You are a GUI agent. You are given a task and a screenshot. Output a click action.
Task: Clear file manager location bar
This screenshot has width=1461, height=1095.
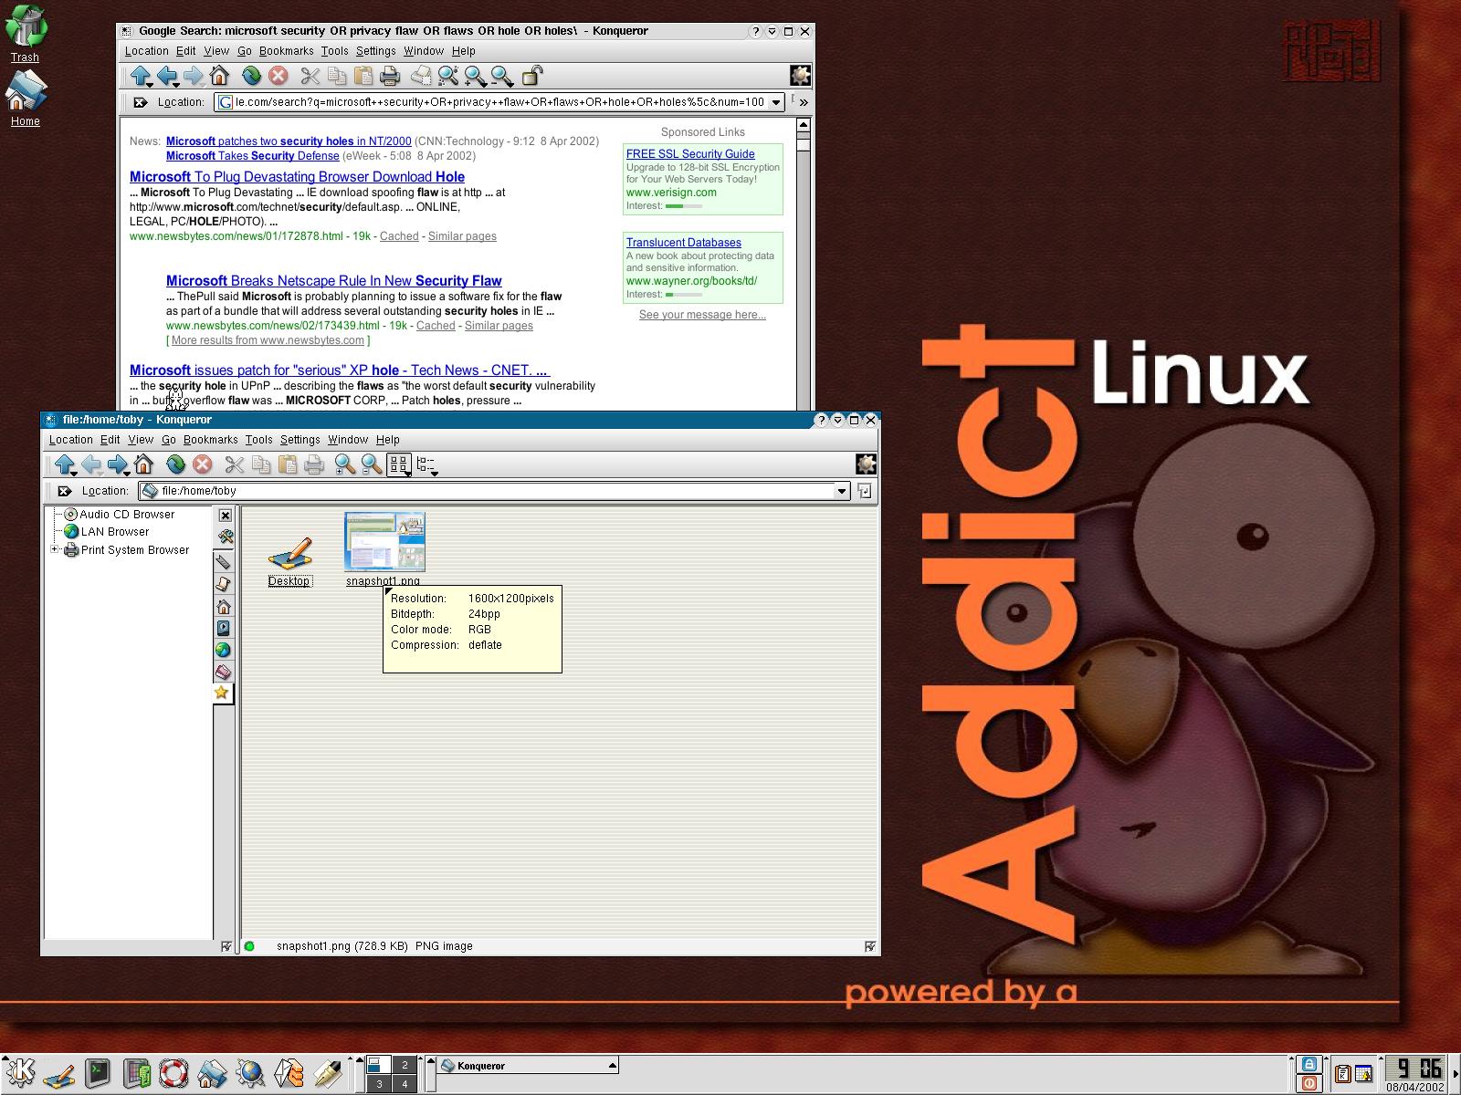[65, 491]
